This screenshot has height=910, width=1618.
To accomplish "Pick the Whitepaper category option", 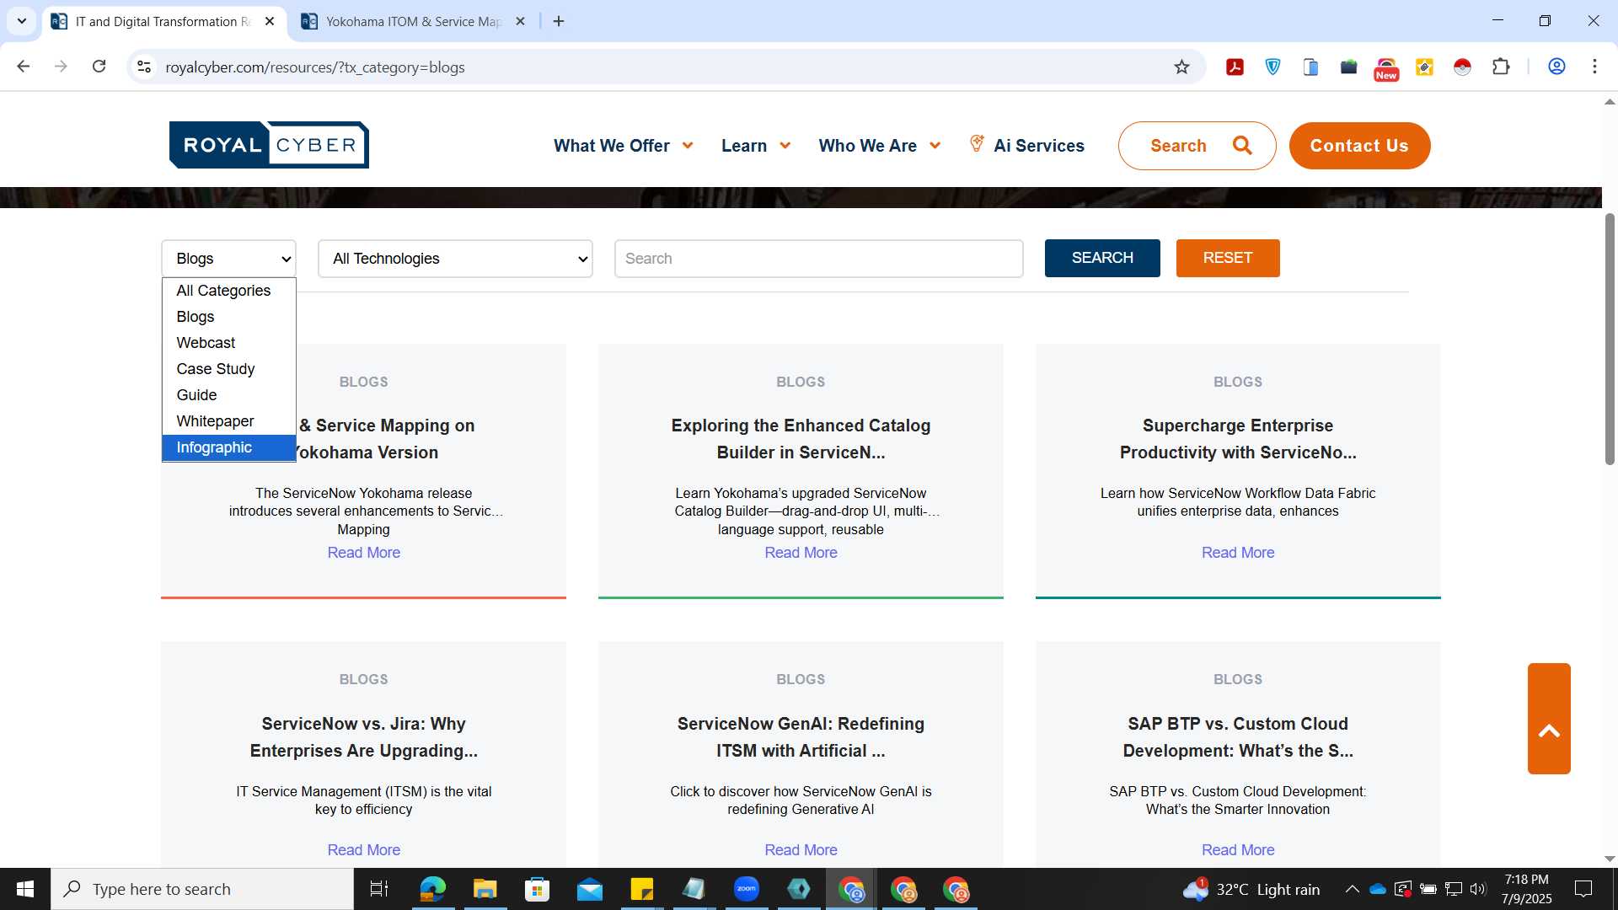I will point(228,421).
